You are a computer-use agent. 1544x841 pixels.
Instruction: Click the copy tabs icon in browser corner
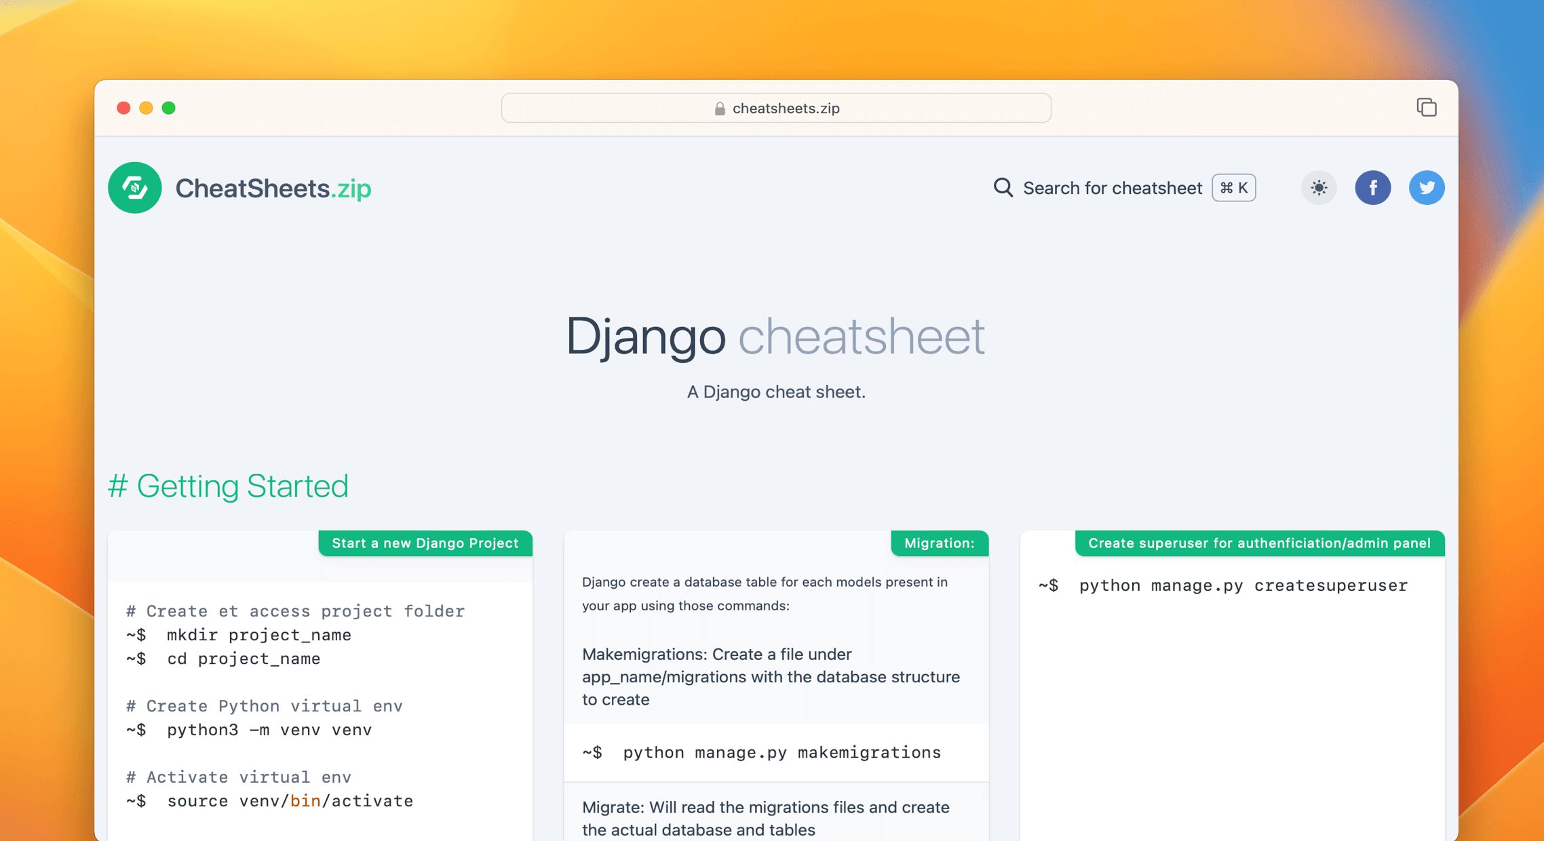(1427, 107)
